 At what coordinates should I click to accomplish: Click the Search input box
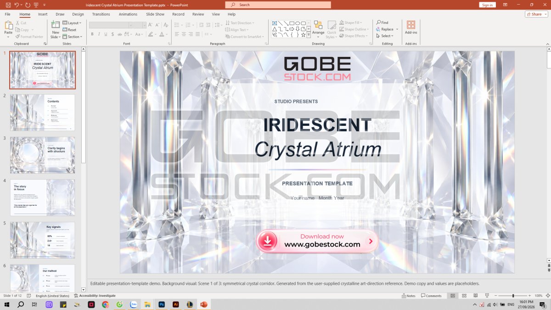coord(278,5)
